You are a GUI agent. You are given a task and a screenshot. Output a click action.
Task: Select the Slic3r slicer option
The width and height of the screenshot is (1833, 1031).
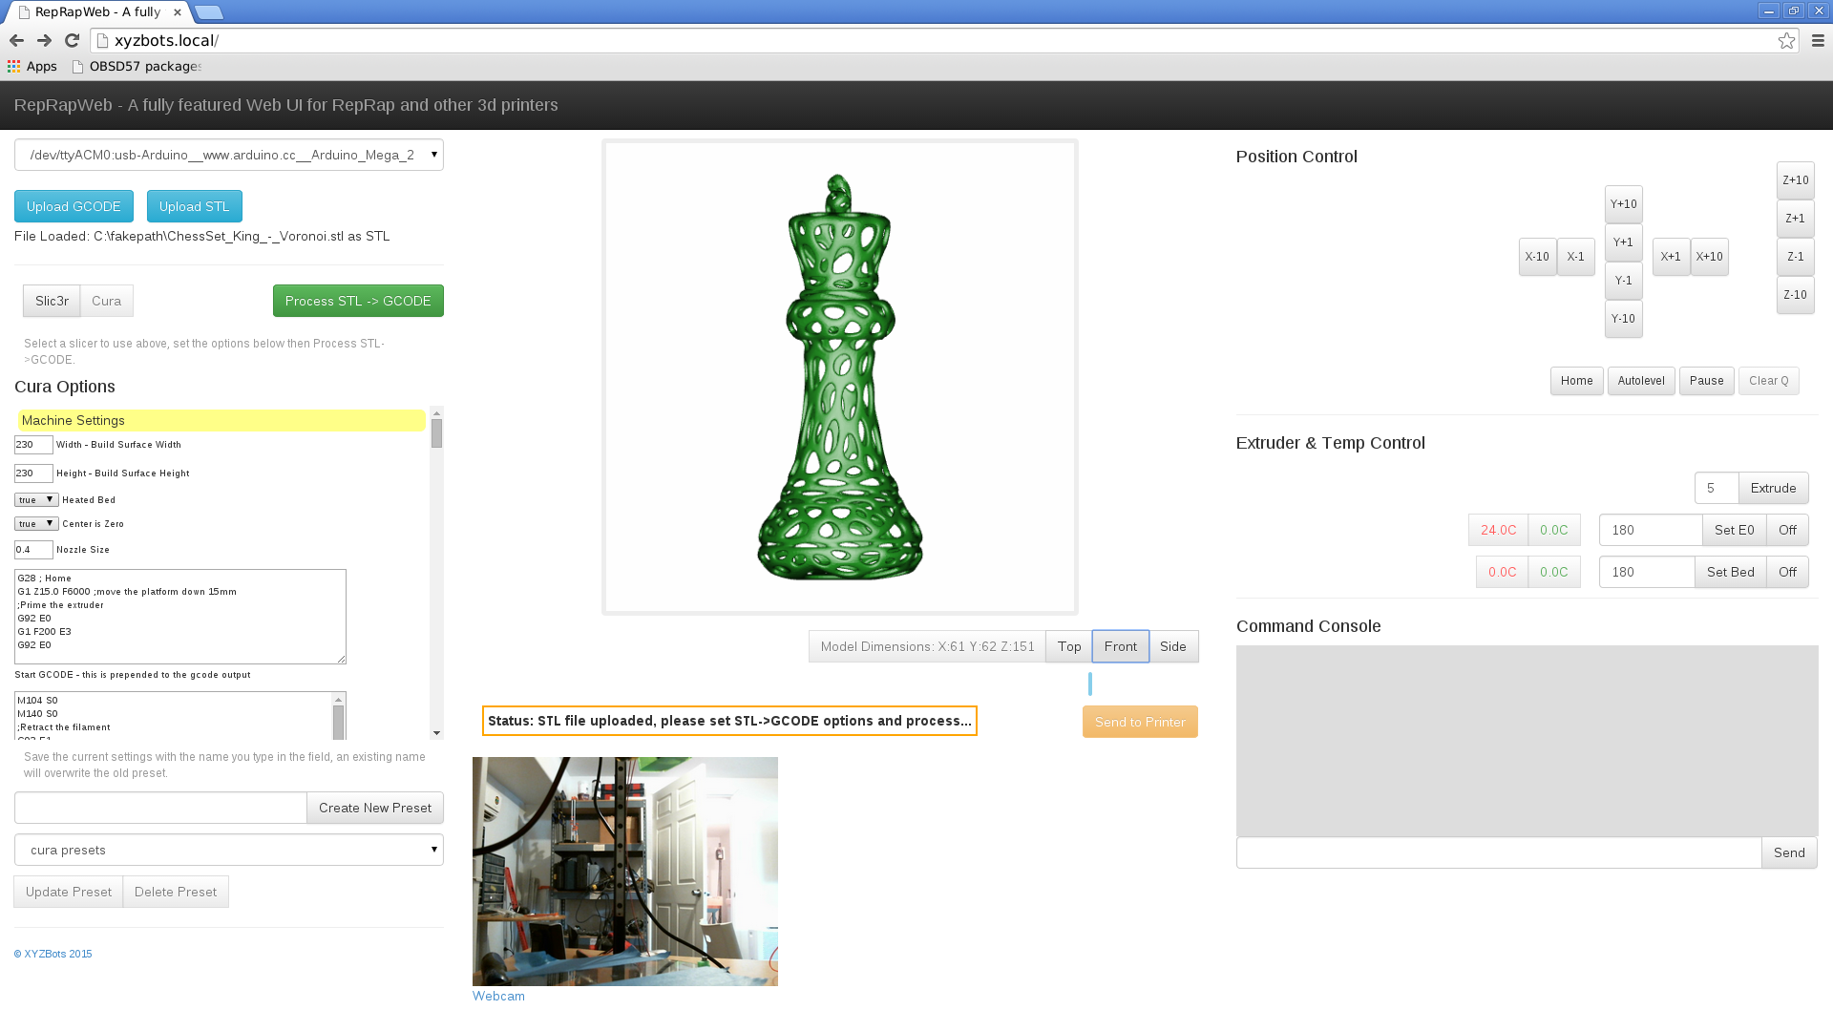(x=52, y=301)
